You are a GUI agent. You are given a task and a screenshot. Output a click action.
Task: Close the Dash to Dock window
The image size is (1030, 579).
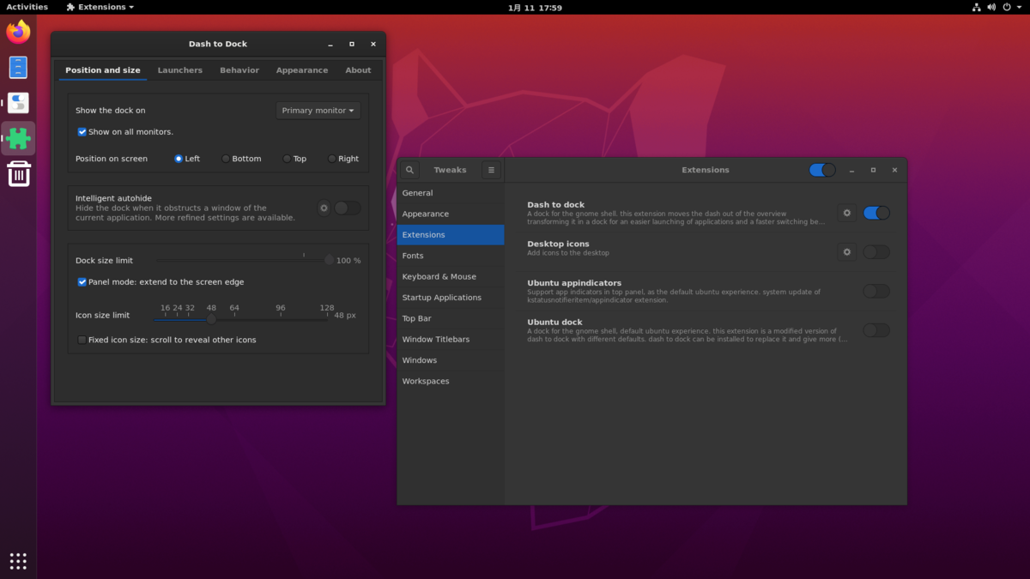pyautogui.click(x=373, y=44)
